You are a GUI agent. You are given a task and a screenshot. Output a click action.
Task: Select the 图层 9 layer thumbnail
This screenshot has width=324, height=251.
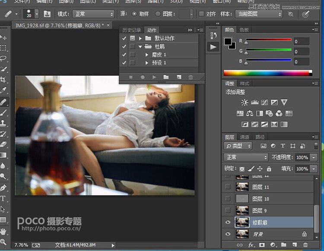coord(242,210)
